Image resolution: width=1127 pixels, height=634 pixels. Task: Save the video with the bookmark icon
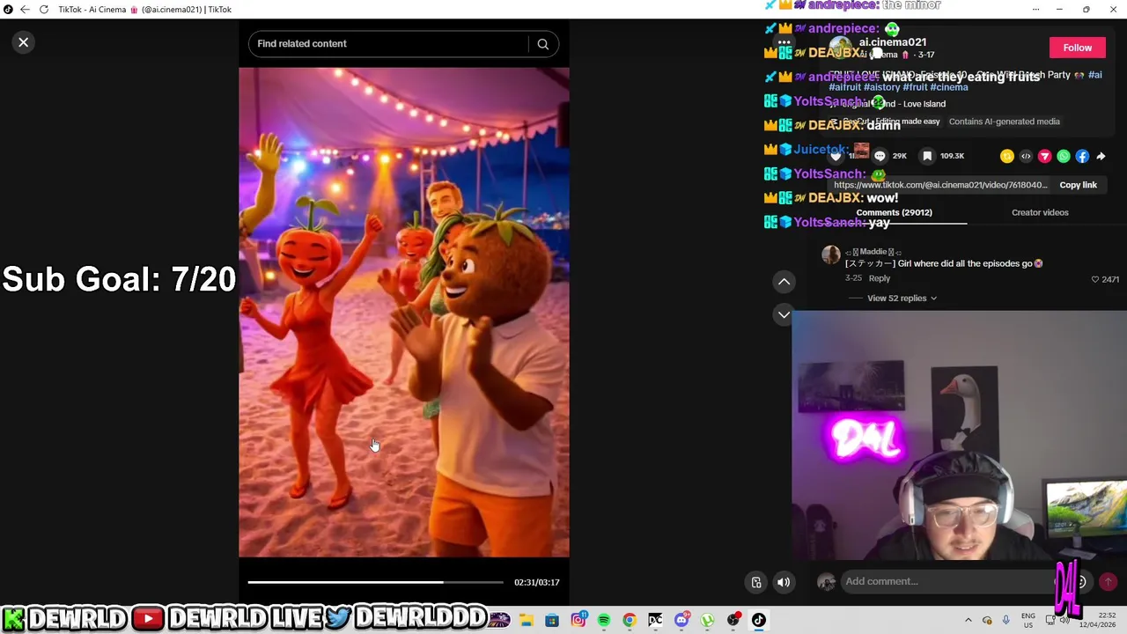(x=927, y=156)
